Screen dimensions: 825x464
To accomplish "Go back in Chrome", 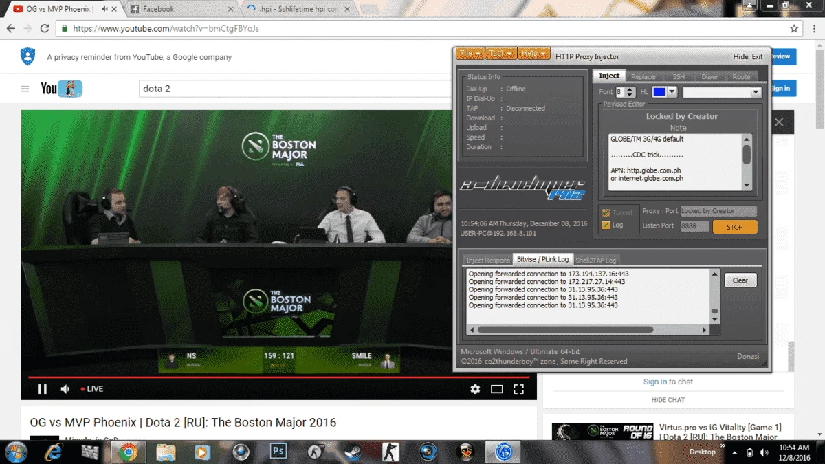I will tap(10, 29).
